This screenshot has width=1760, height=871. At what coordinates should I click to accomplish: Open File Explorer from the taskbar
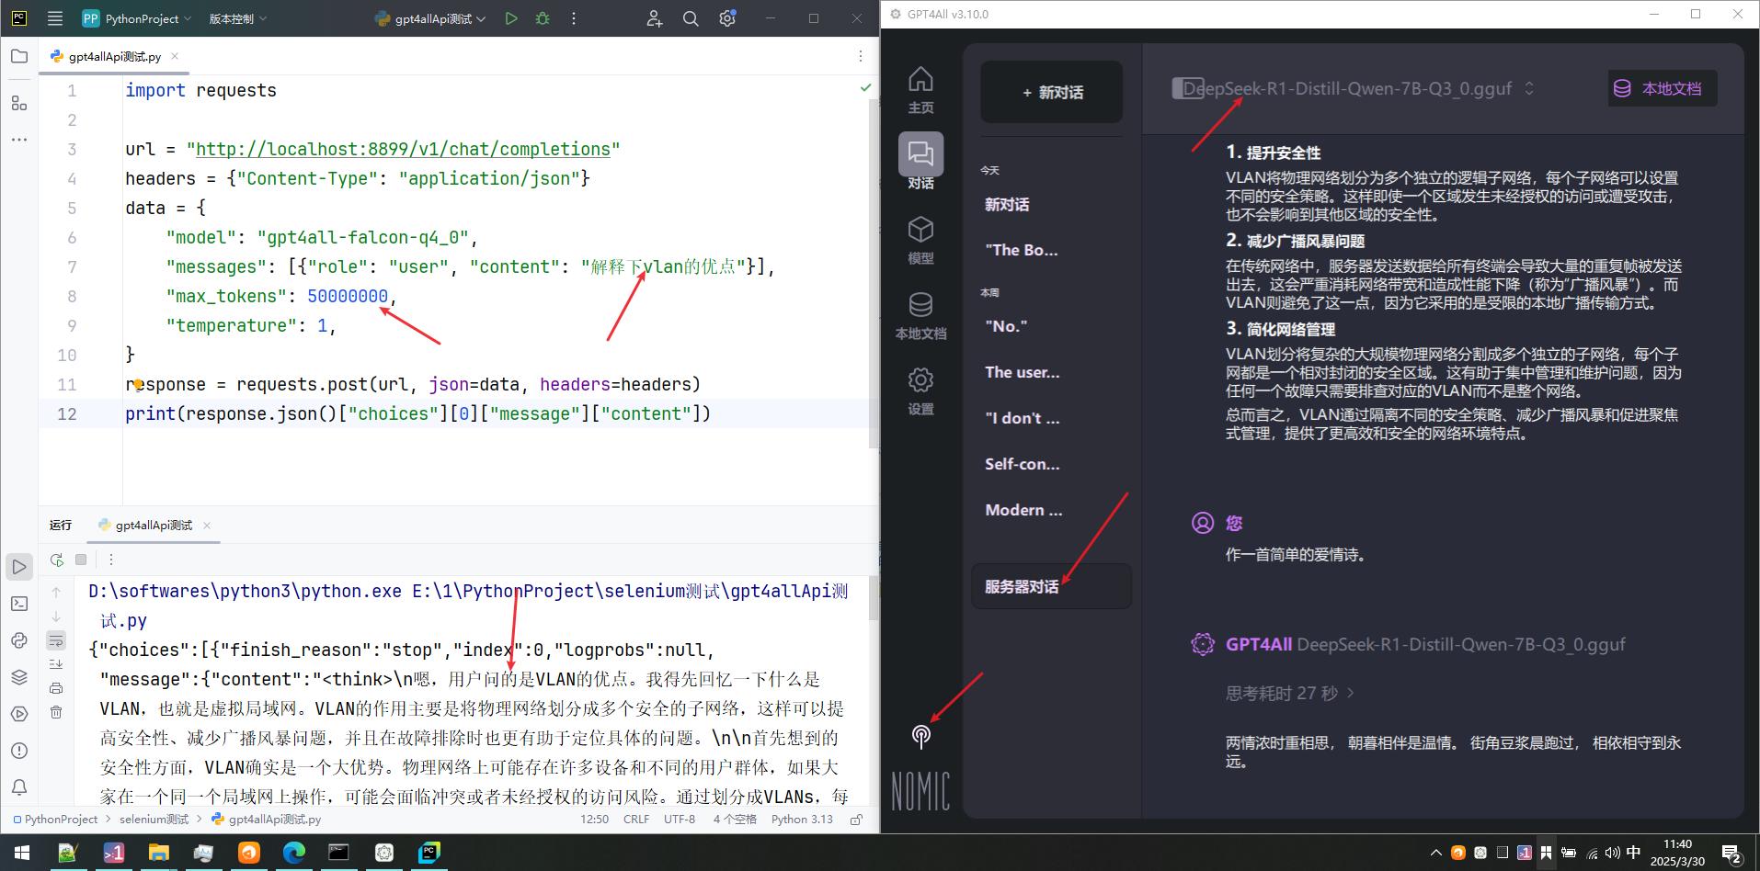click(158, 853)
